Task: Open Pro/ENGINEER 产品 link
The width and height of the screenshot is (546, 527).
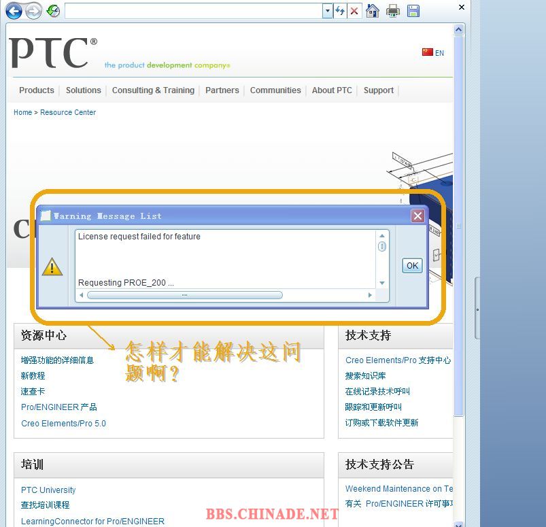Action: pos(59,407)
